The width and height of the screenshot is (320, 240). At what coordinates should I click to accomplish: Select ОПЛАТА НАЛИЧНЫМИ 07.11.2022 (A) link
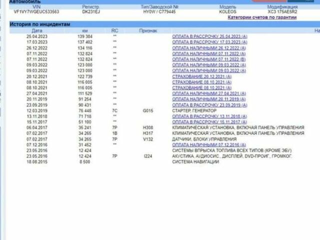[x=209, y=53]
